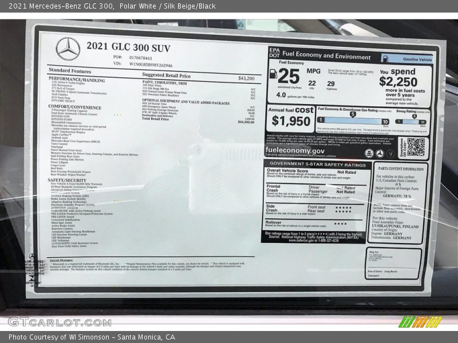Click the QR code on fuel label
The height and width of the screenshot is (343, 458).
[x=416, y=147]
